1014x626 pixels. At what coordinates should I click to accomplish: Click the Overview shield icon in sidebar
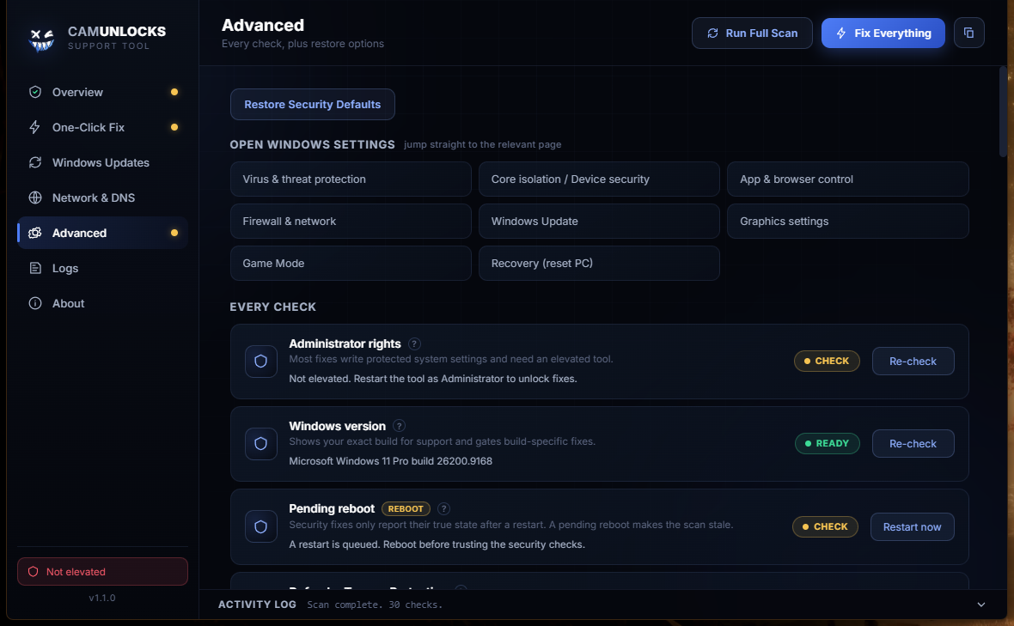click(35, 92)
